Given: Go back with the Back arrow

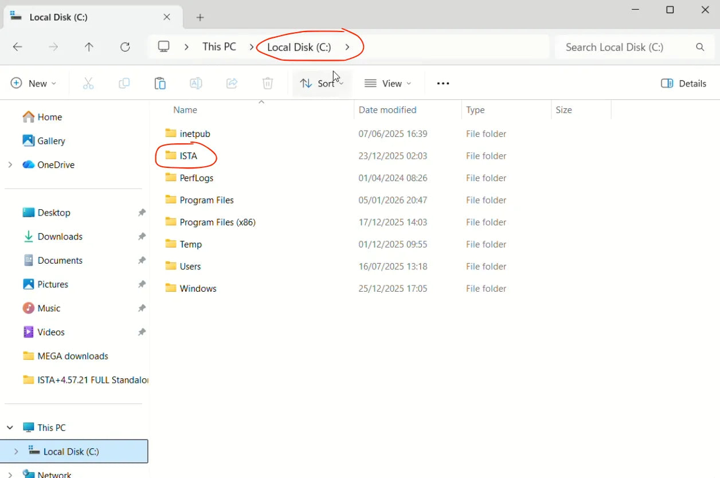Looking at the screenshot, I should (18, 47).
